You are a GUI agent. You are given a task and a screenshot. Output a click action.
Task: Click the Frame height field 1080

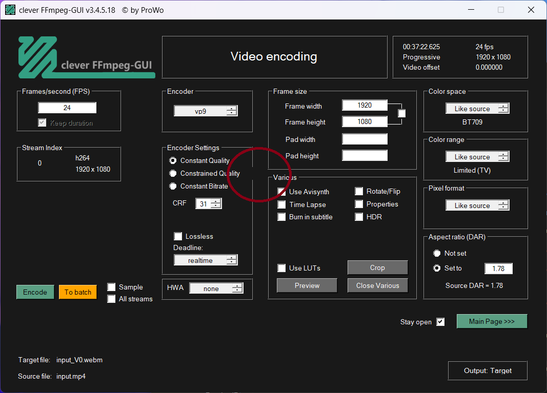364,121
